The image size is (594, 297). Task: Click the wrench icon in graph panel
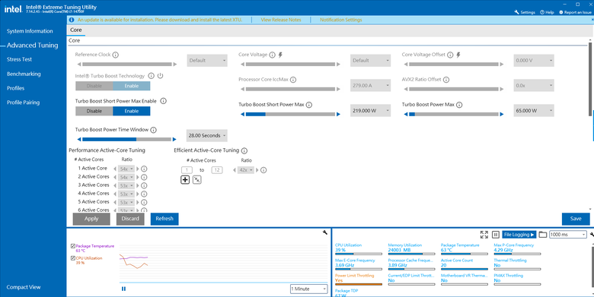click(324, 232)
